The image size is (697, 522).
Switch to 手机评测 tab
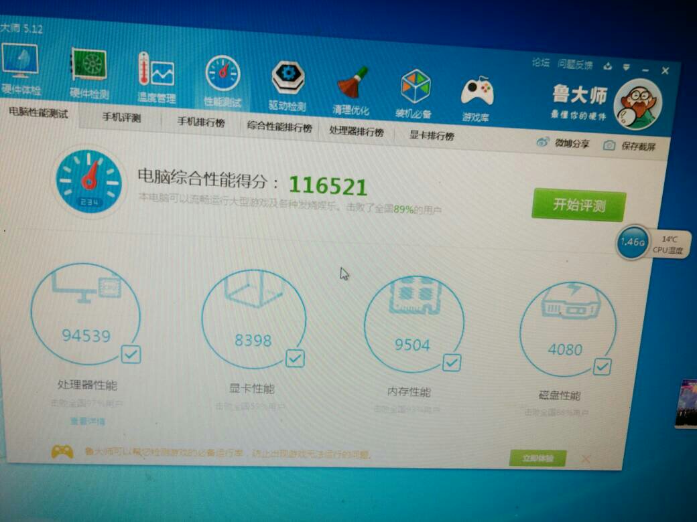[121, 117]
